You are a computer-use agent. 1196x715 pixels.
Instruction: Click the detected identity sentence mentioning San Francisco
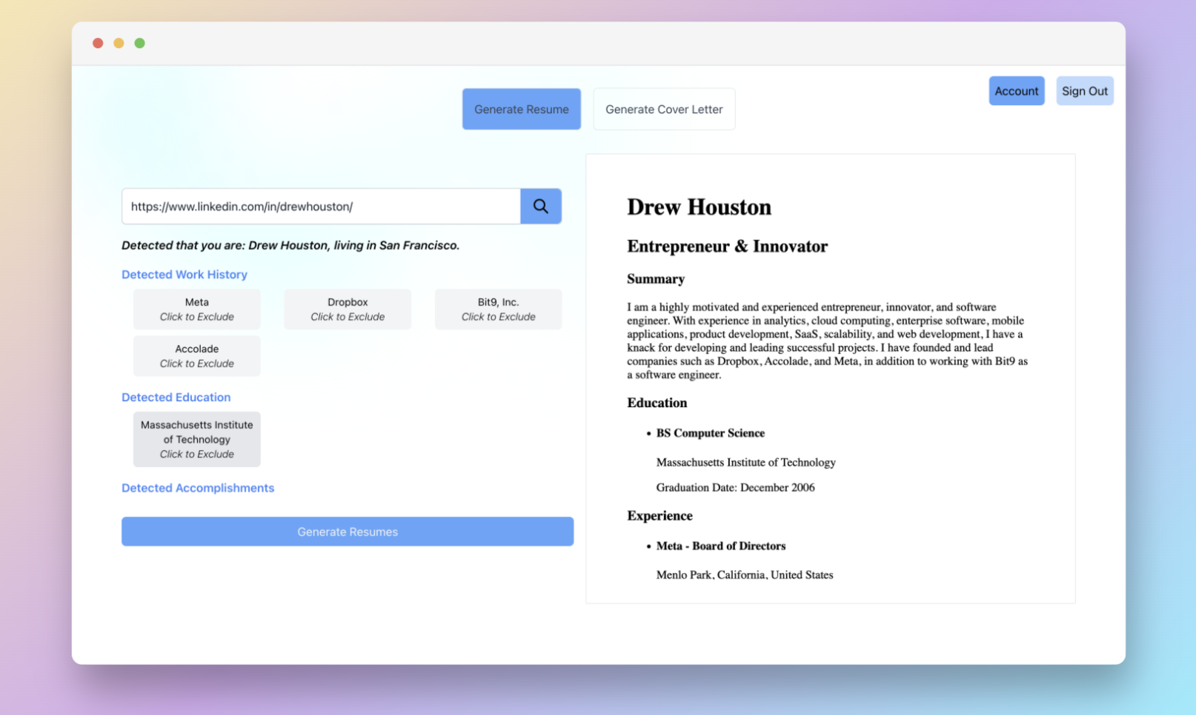click(x=290, y=245)
